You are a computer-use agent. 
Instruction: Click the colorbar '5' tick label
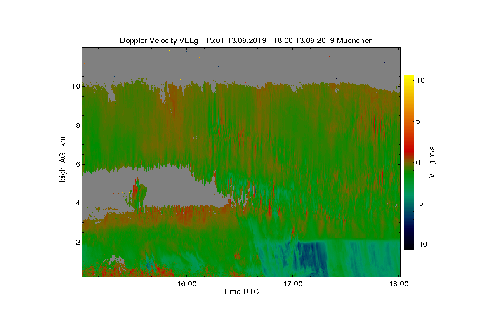point(417,122)
